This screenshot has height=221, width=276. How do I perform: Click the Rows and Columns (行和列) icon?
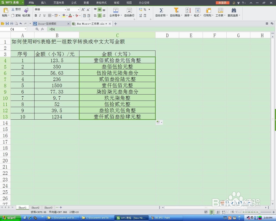click(x=208, y=10)
